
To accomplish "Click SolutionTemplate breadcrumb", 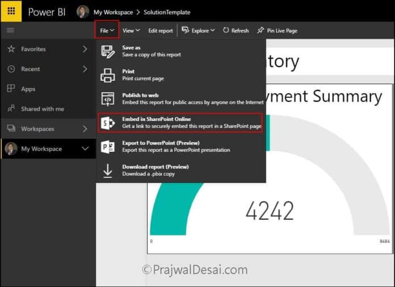I will pyautogui.click(x=167, y=12).
